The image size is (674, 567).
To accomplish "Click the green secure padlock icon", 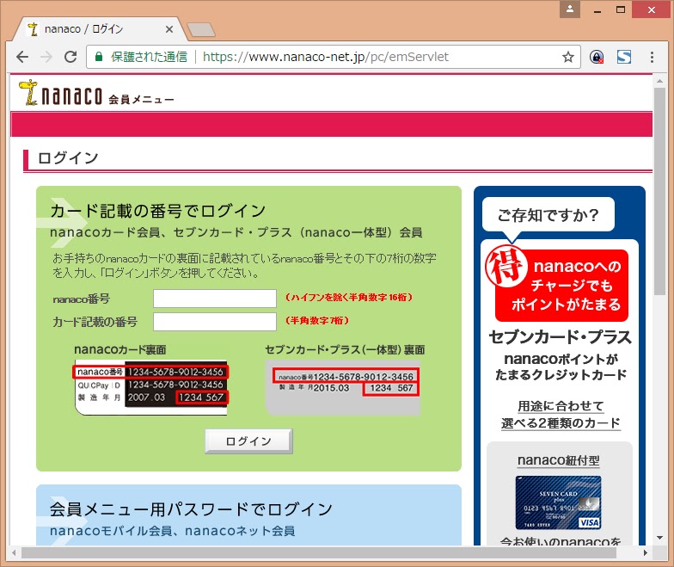I will coord(98,57).
